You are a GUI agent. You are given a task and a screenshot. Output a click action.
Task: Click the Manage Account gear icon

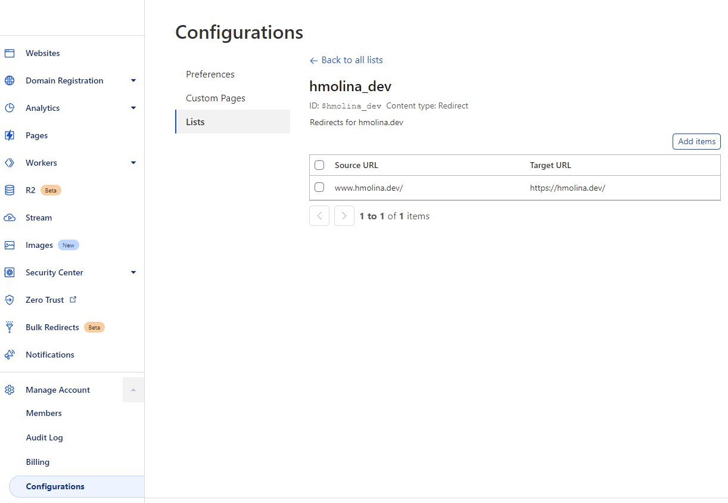(10, 390)
